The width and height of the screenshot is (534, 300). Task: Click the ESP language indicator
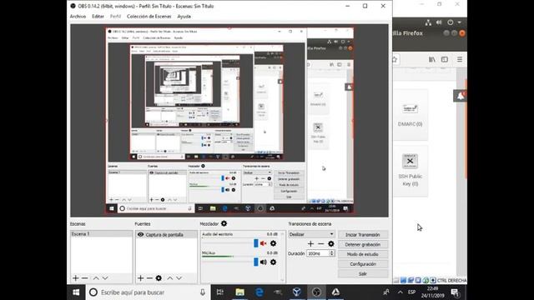pos(411,292)
